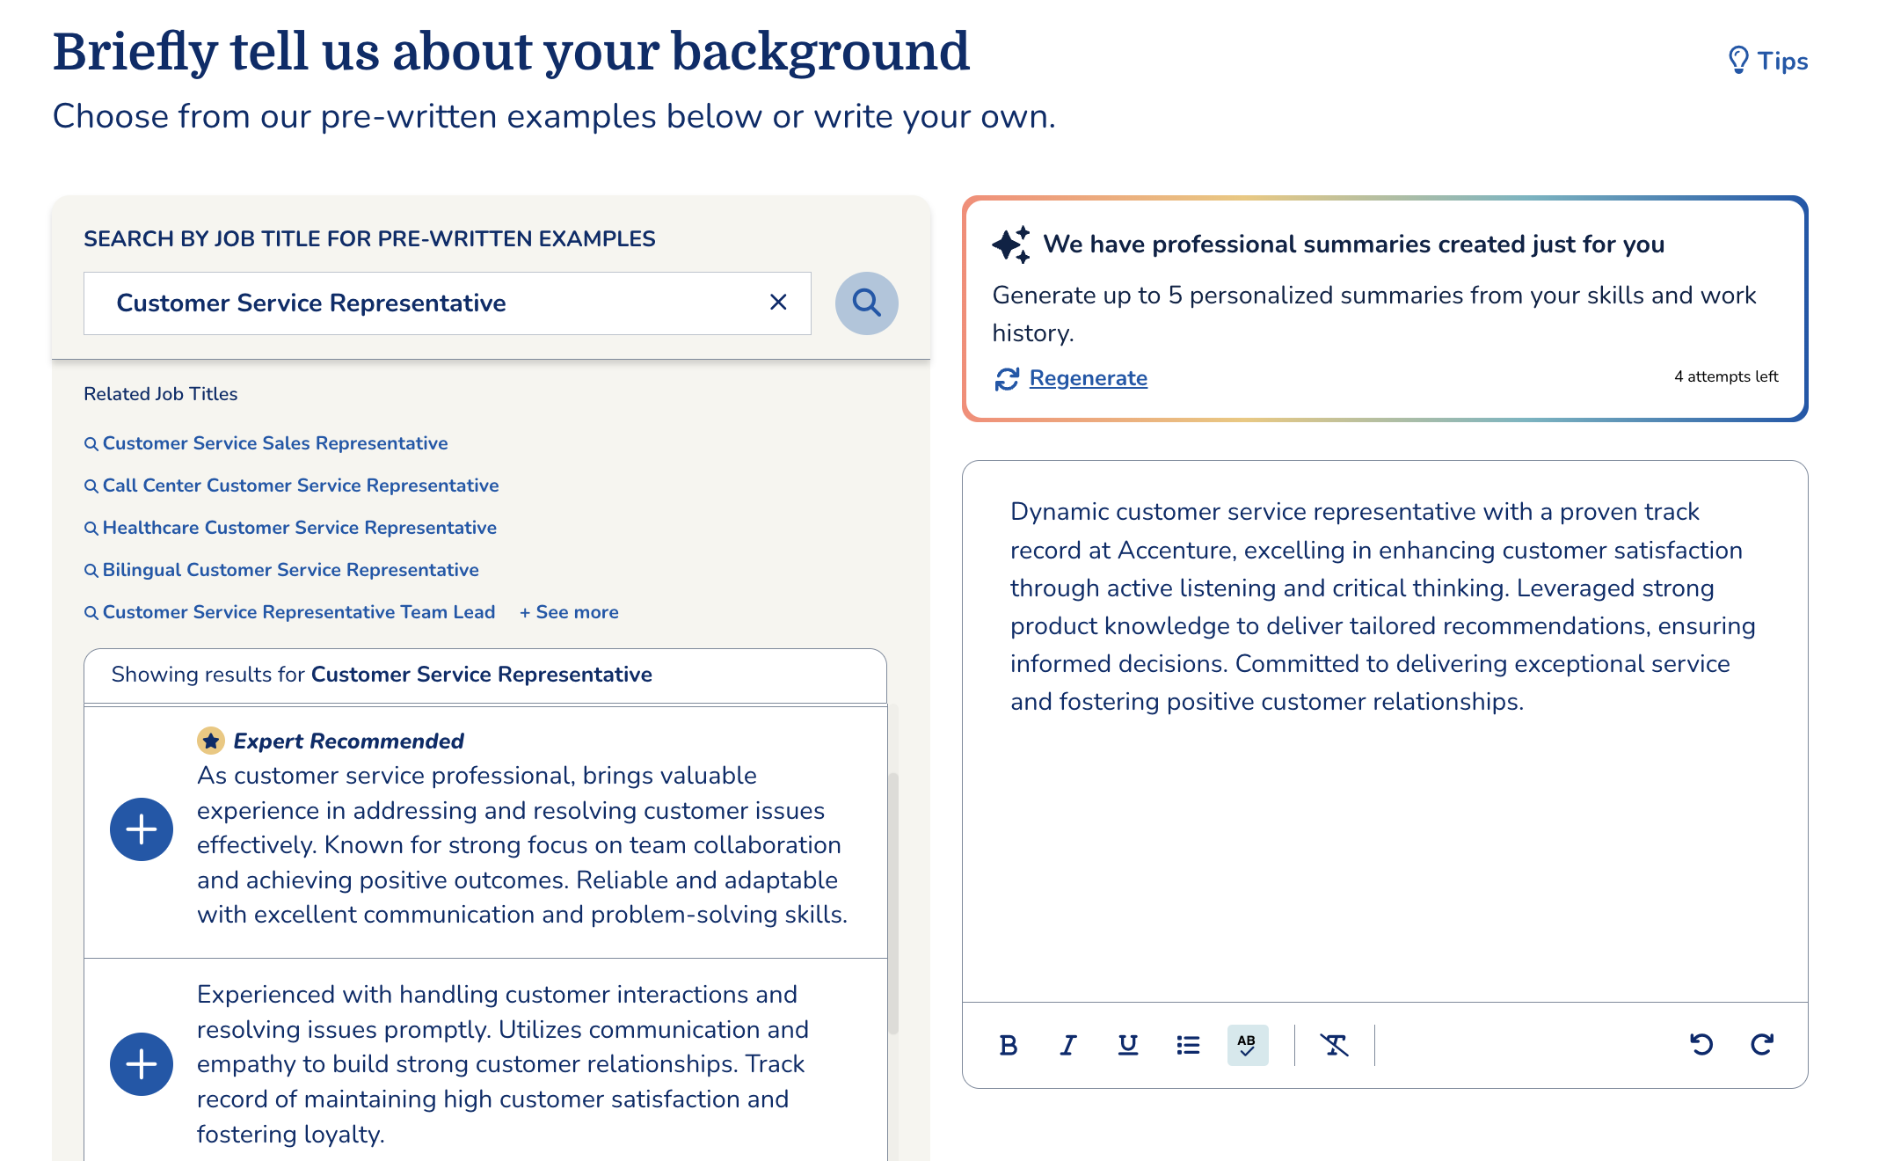The width and height of the screenshot is (1901, 1161).
Task: Click 'Showing results for Customer Service Representative' header
Action: pos(485,675)
